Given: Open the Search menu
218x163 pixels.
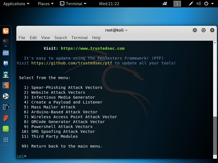Looking at the screenshot, I should pyautogui.click(x=61, y=38).
